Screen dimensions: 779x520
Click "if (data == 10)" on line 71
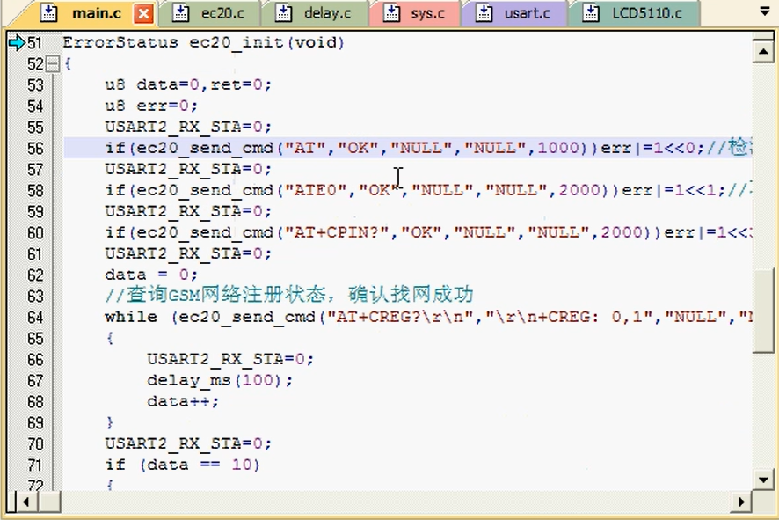(182, 465)
